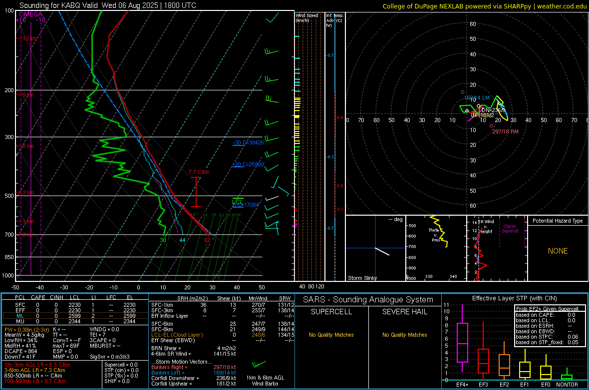Viewport: 589px width, 390px height.
Task: Click the 'Classic Supercell' label
Action: tap(510, 229)
